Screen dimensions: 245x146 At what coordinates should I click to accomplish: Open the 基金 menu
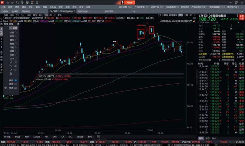[38, 7]
